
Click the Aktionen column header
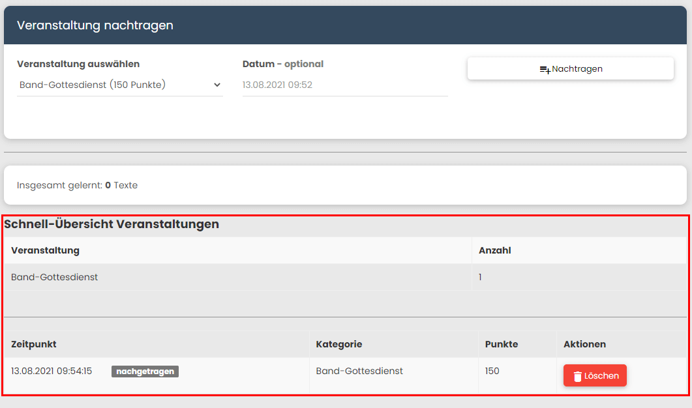(x=584, y=344)
